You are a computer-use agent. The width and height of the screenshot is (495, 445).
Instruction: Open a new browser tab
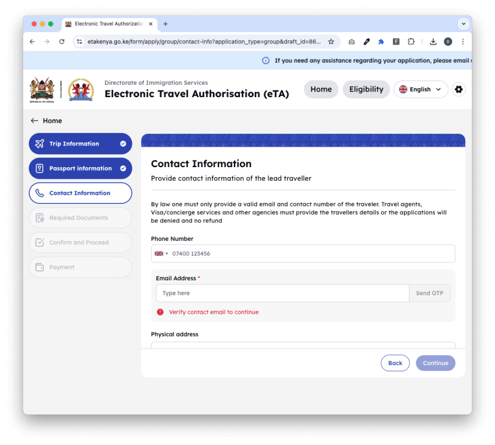tap(165, 24)
